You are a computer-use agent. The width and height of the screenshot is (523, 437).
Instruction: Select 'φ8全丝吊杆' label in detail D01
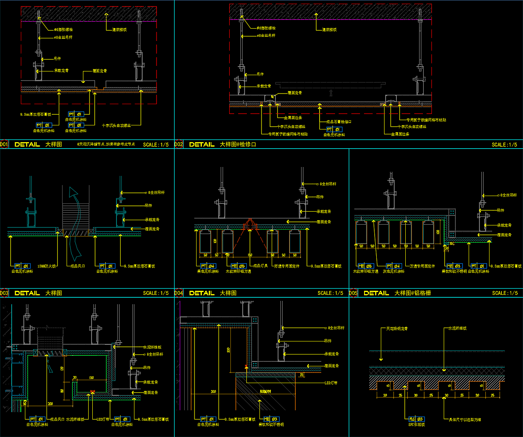click(x=63, y=37)
